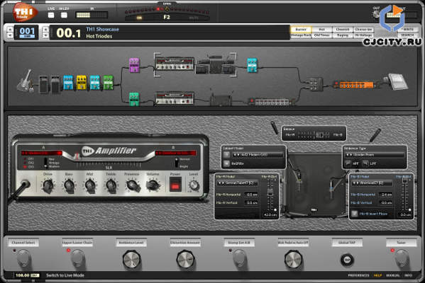Select the Hot preset category tab

click(321, 29)
